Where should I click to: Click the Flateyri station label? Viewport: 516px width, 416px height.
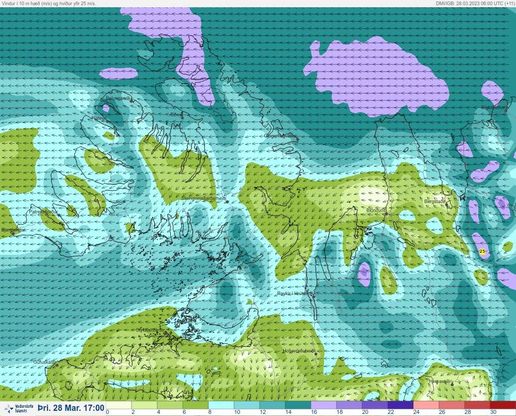coord(99,118)
